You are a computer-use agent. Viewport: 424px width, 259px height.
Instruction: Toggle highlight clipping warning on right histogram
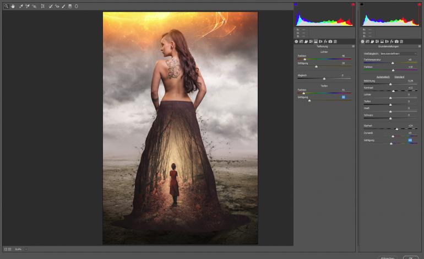[x=420, y=4]
